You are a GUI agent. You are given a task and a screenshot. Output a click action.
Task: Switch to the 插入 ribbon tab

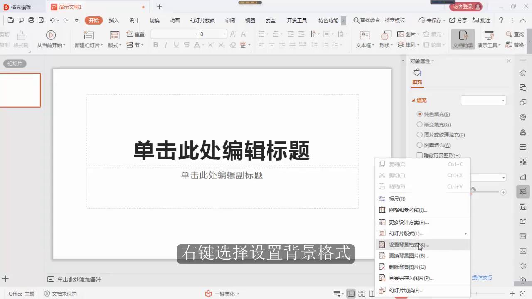click(x=113, y=20)
